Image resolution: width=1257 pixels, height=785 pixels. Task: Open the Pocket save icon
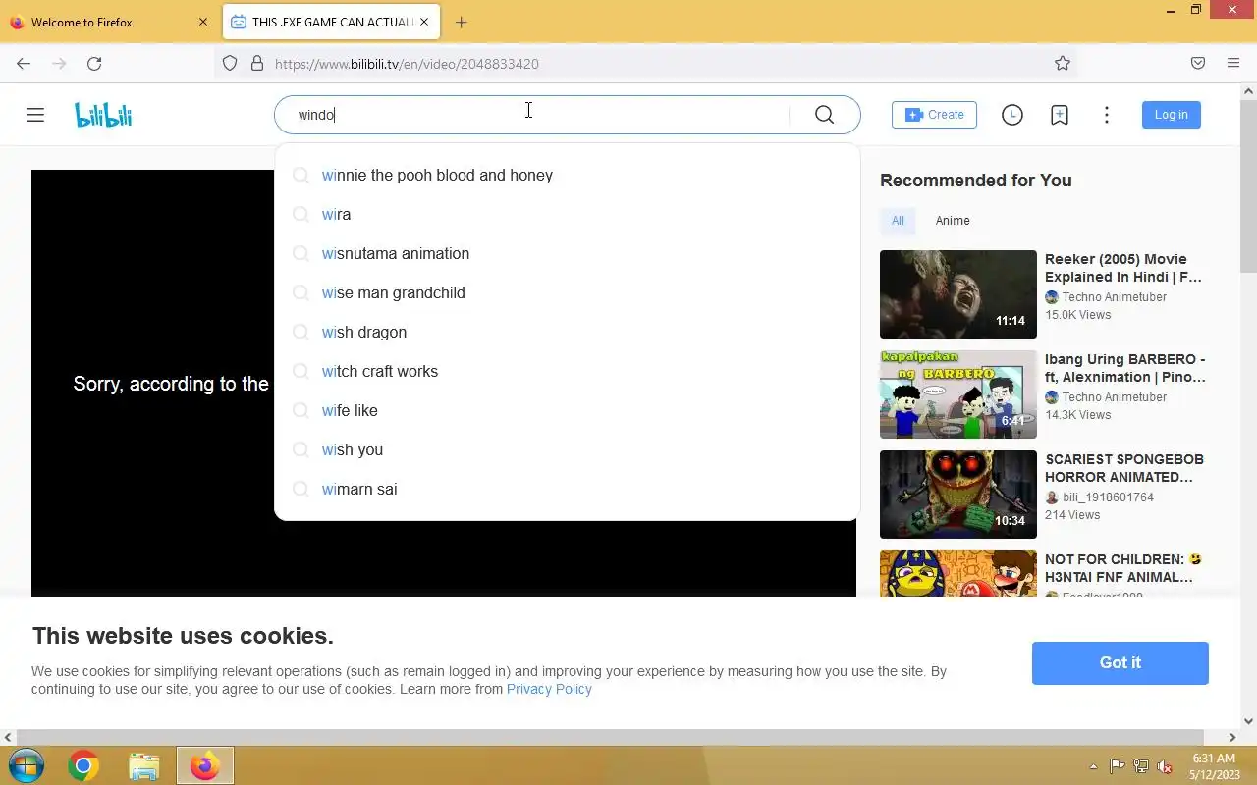[x=1198, y=63]
